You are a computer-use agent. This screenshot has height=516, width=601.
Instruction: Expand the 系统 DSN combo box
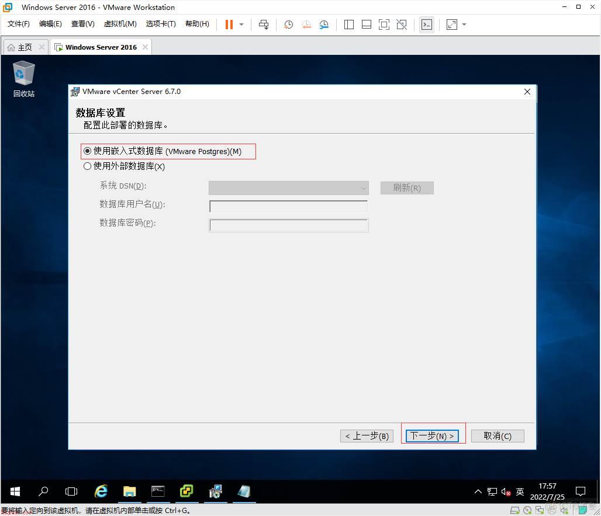click(289, 188)
